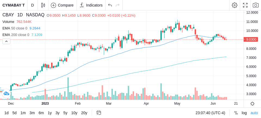
Task: Enter fullscreen mode
Action: pos(245,5)
